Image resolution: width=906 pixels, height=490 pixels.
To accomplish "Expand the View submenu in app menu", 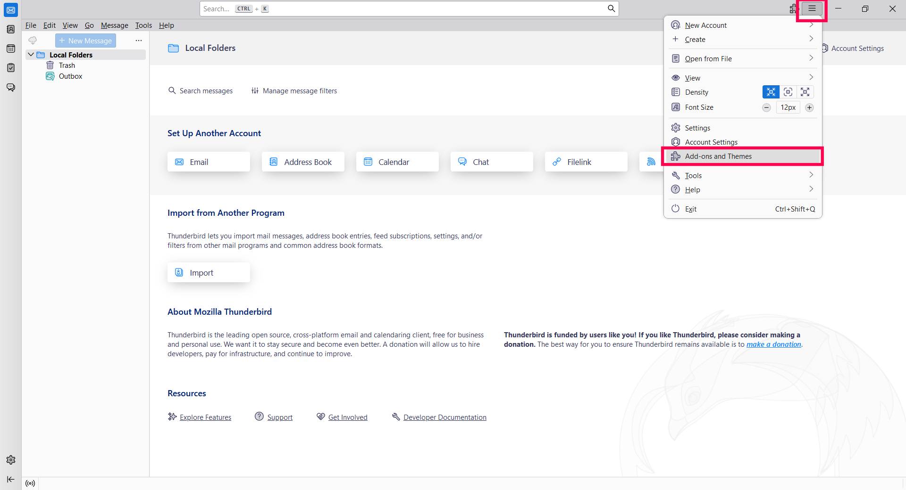I will click(743, 78).
